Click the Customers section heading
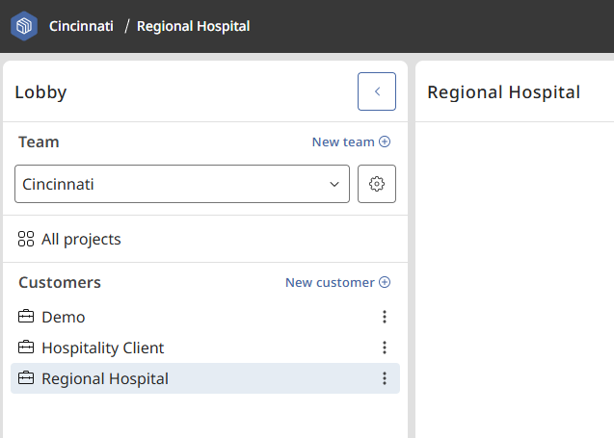The image size is (614, 438). pyautogui.click(x=60, y=282)
